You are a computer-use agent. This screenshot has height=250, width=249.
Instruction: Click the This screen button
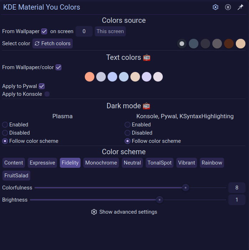click(110, 31)
